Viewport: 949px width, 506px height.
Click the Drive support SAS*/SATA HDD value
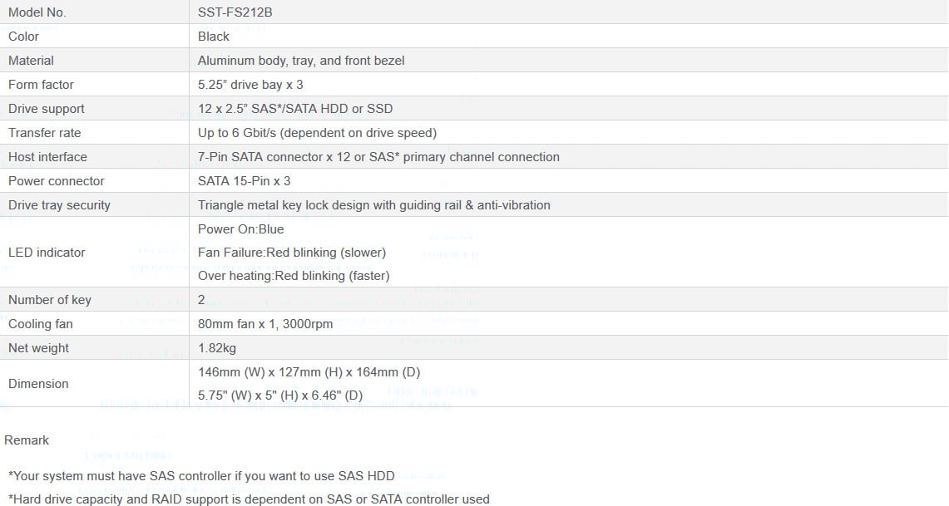(295, 109)
